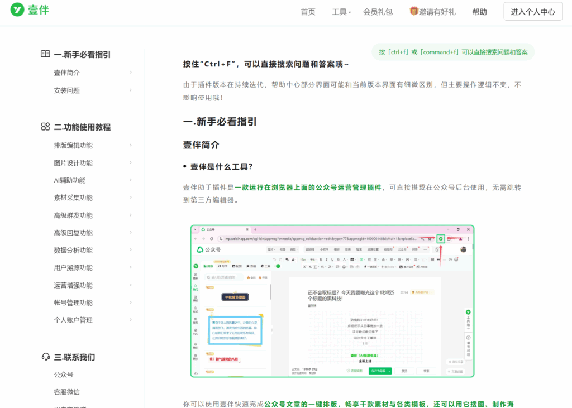This screenshot has width=572, height=408.
Task: Click the paragraph starting 由于插件版本在持续迭代
Action: (352, 91)
